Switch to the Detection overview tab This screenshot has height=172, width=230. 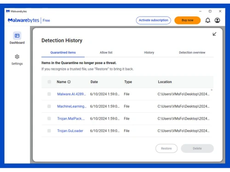pos(192,52)
